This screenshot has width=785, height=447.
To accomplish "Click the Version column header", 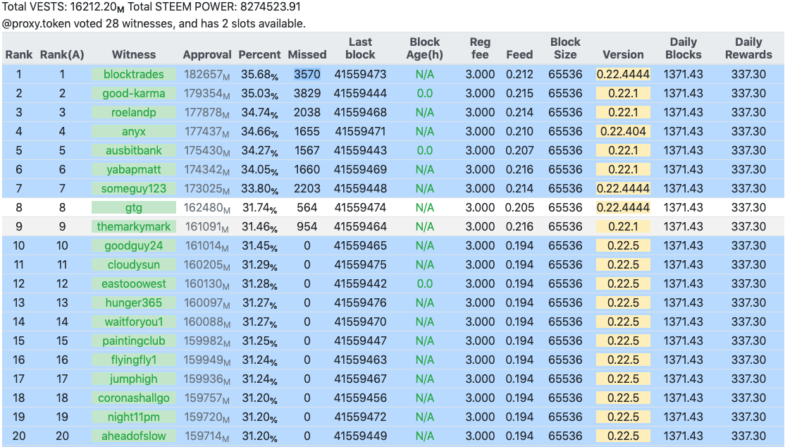I will pos(623,54).
